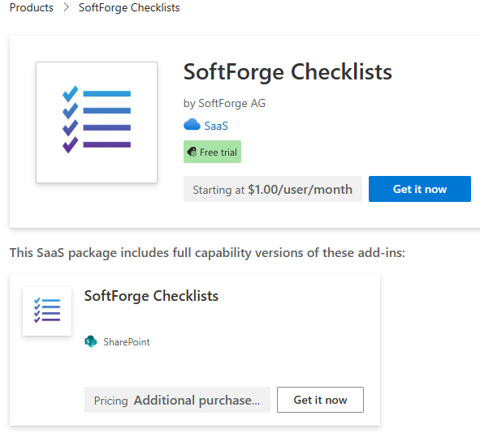Click the Starting at $1.00/user/month price
This screenshot has width=480, height=433.
tap(273, 189)
